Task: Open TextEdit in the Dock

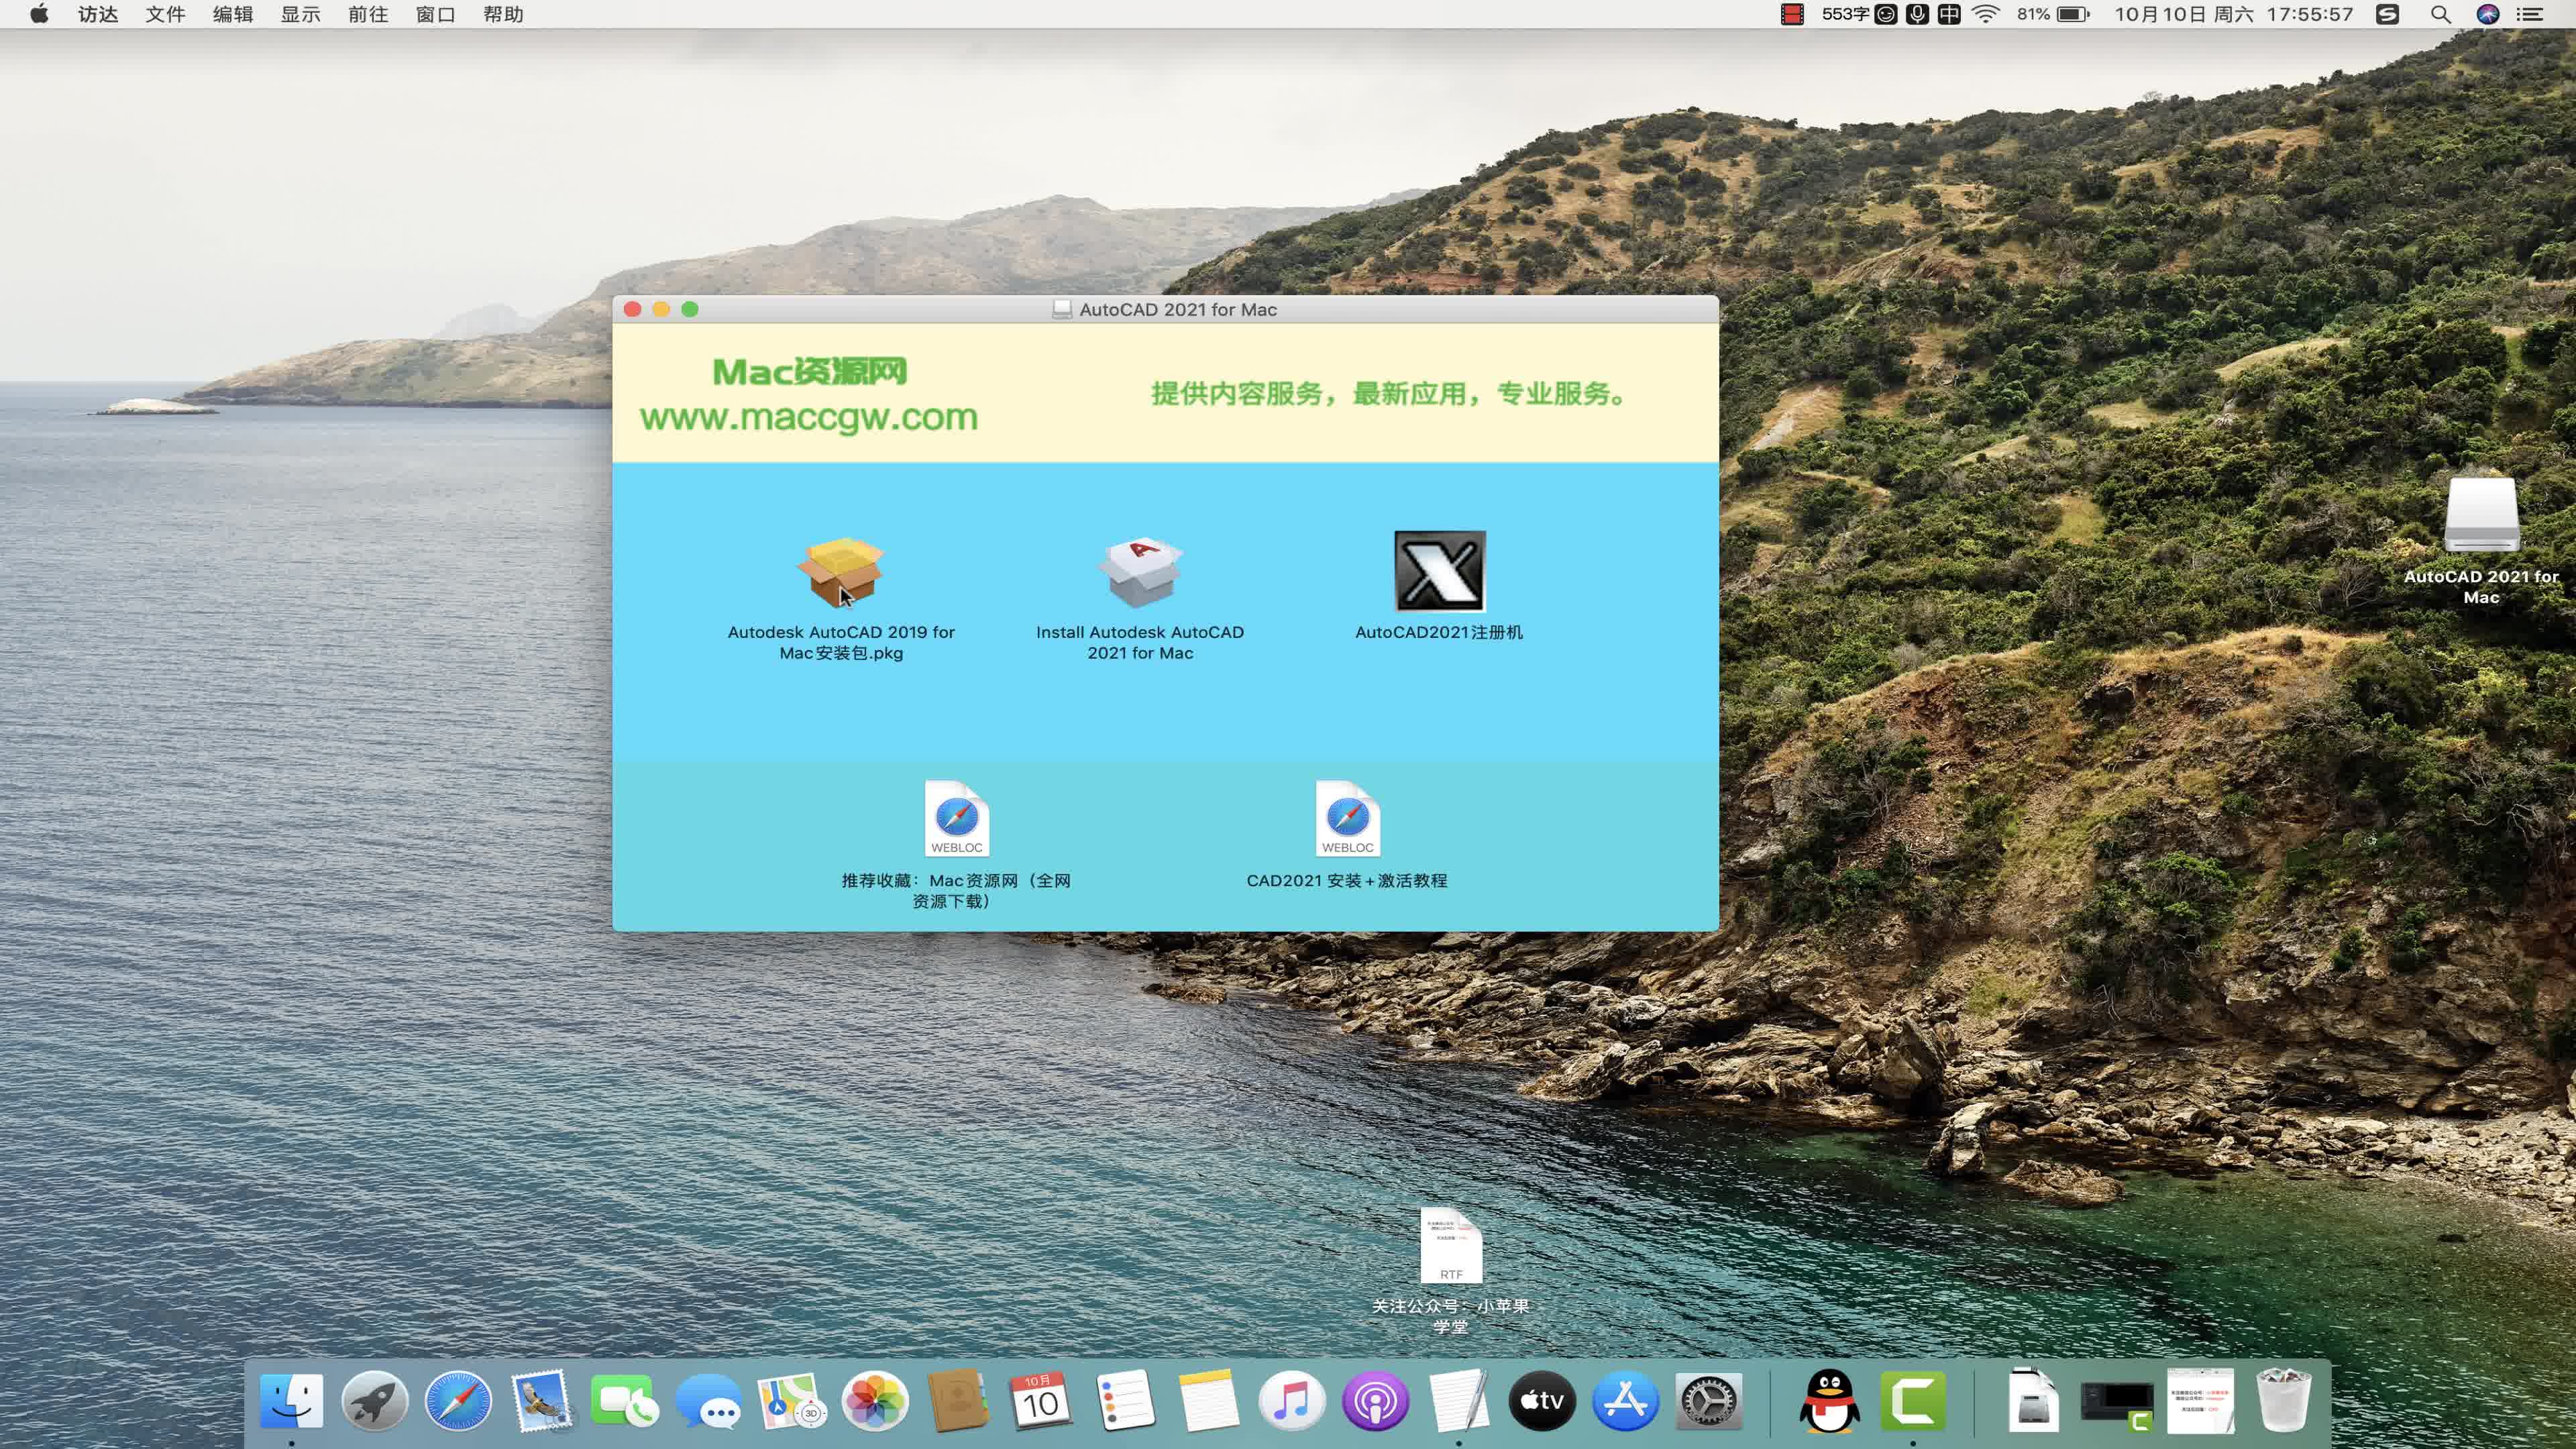Action: [1458, 1400]
